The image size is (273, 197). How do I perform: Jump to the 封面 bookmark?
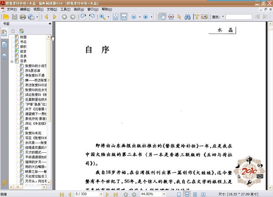[x=23, y=36]
